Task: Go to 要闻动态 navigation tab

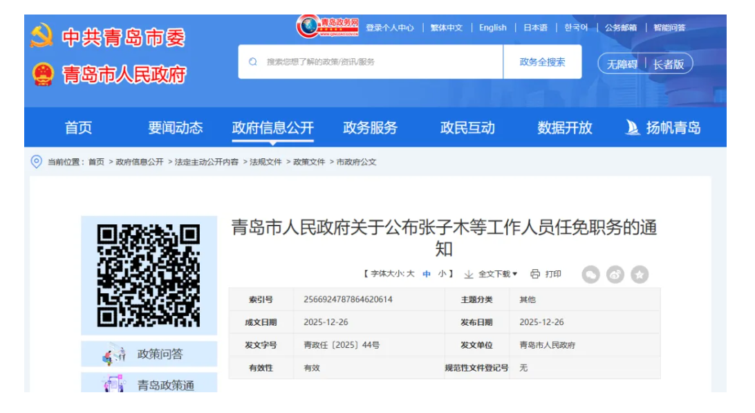Action: click(175, 128)
